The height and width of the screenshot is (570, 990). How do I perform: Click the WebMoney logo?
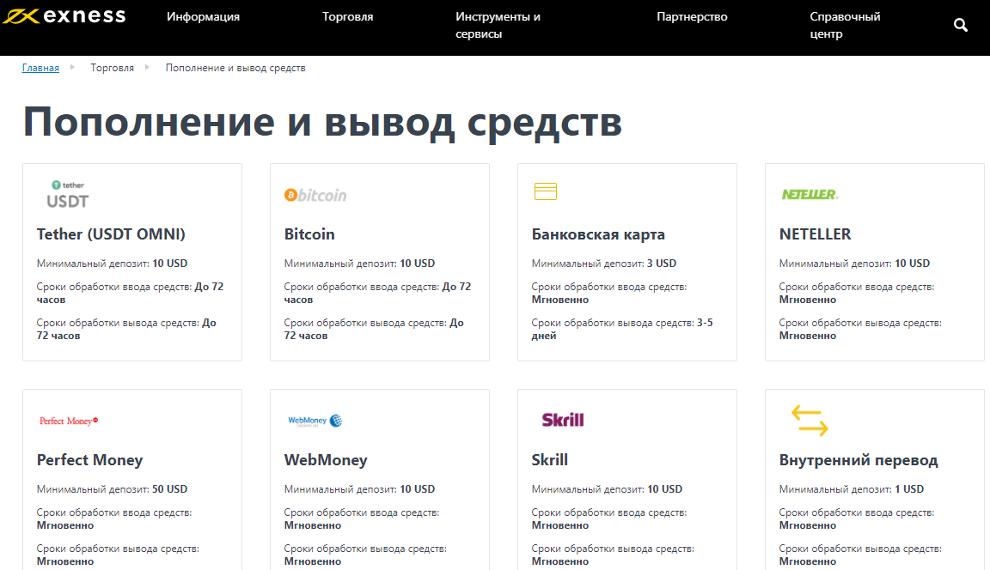tap(315, 421)
